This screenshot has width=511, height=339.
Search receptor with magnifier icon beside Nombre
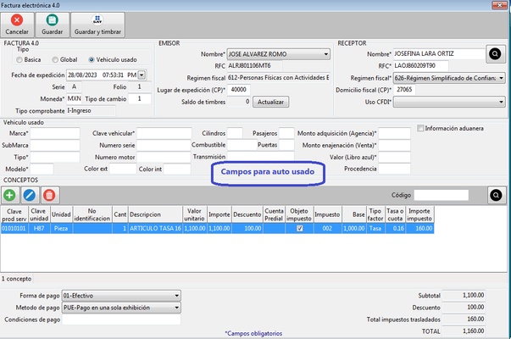[x=495, y=53]
